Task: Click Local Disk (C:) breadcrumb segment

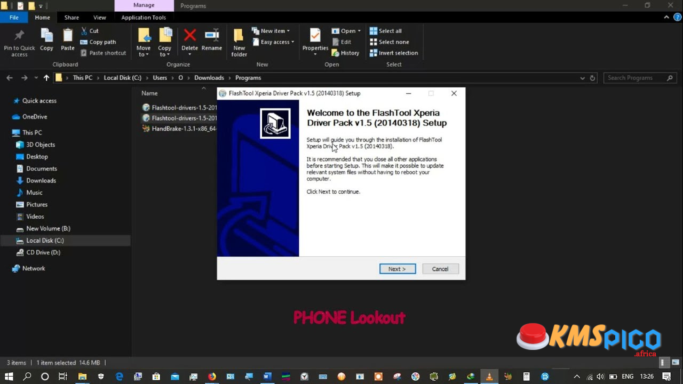Action: [x=123, y=78]
